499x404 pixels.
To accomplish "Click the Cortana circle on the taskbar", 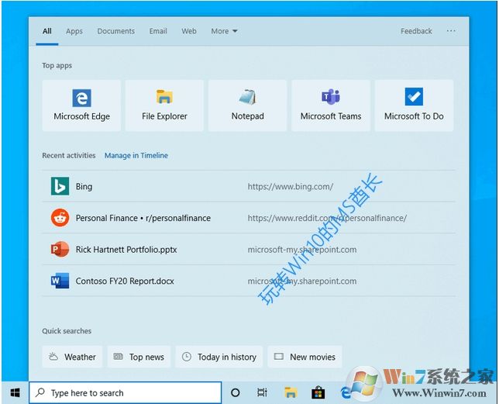I will tap(236, 393).
